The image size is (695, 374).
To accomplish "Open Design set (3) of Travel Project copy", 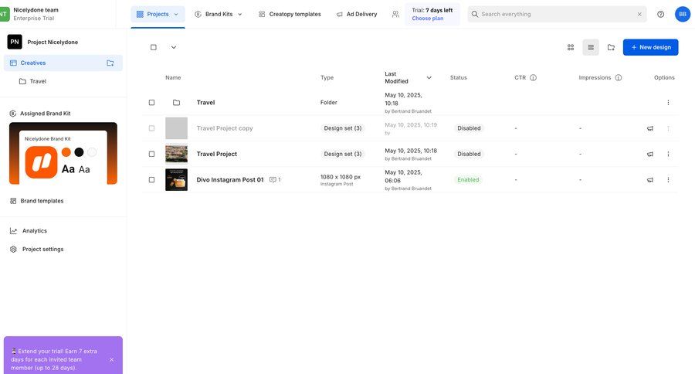I will click(x=343, y=128).
